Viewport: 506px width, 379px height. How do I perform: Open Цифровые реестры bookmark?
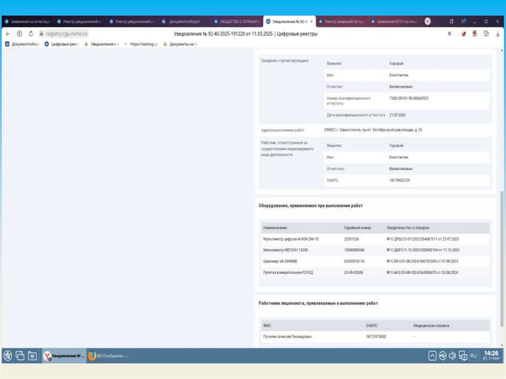click(61, 44)
